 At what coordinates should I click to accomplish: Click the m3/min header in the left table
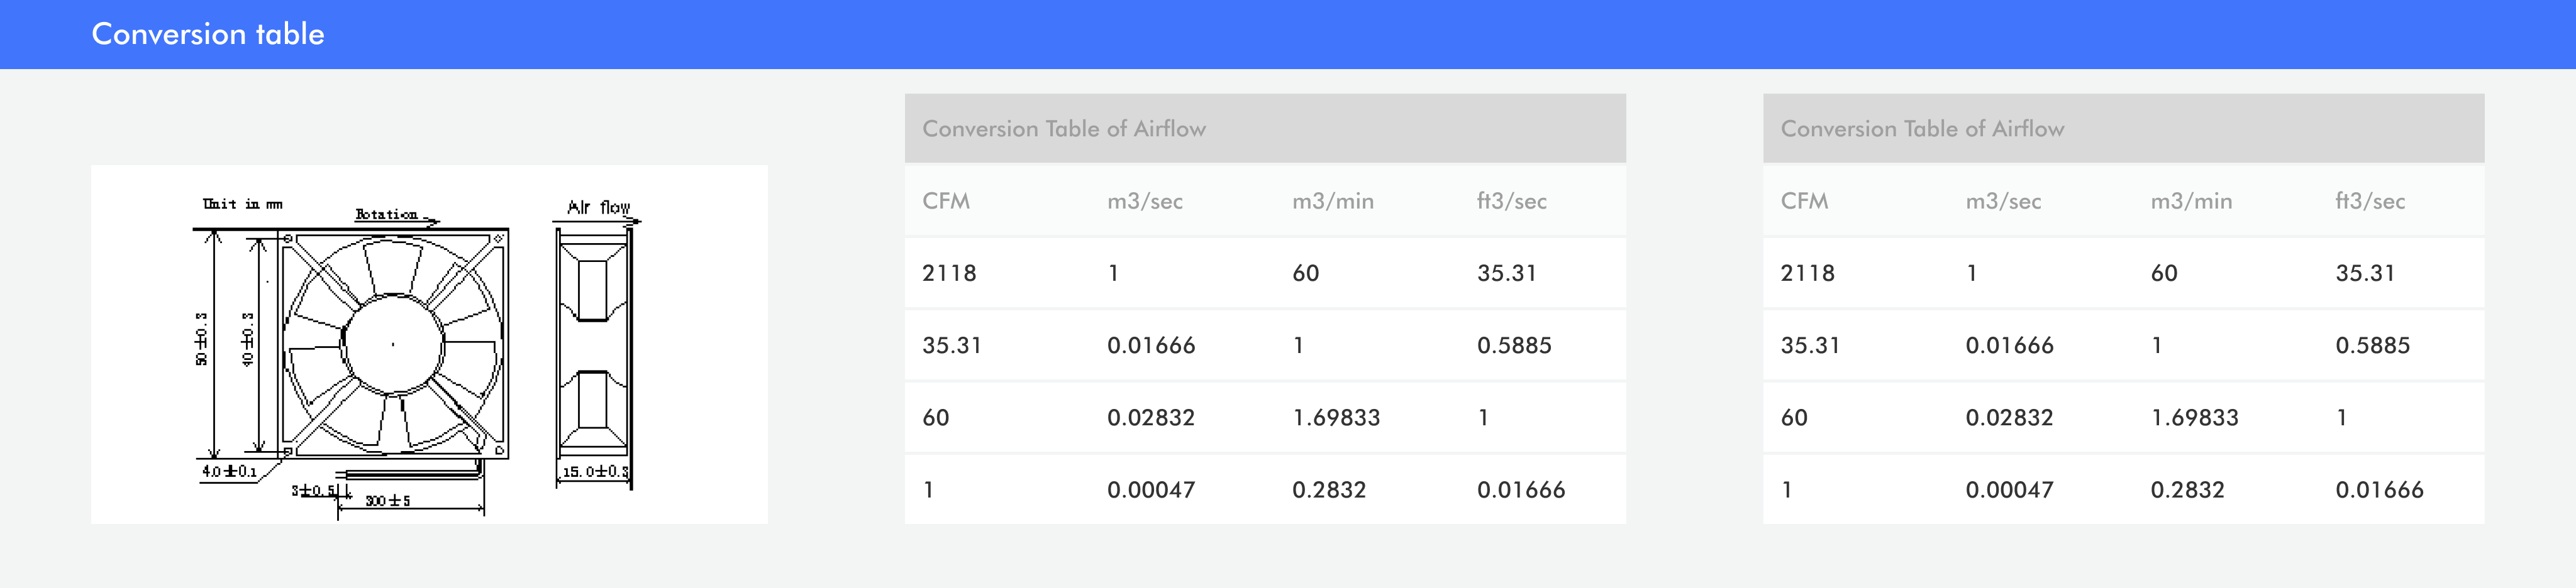pos(1332,200)
